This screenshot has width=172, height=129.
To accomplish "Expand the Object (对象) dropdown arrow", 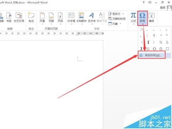I will pyautogui.click(x=120, y=24).
